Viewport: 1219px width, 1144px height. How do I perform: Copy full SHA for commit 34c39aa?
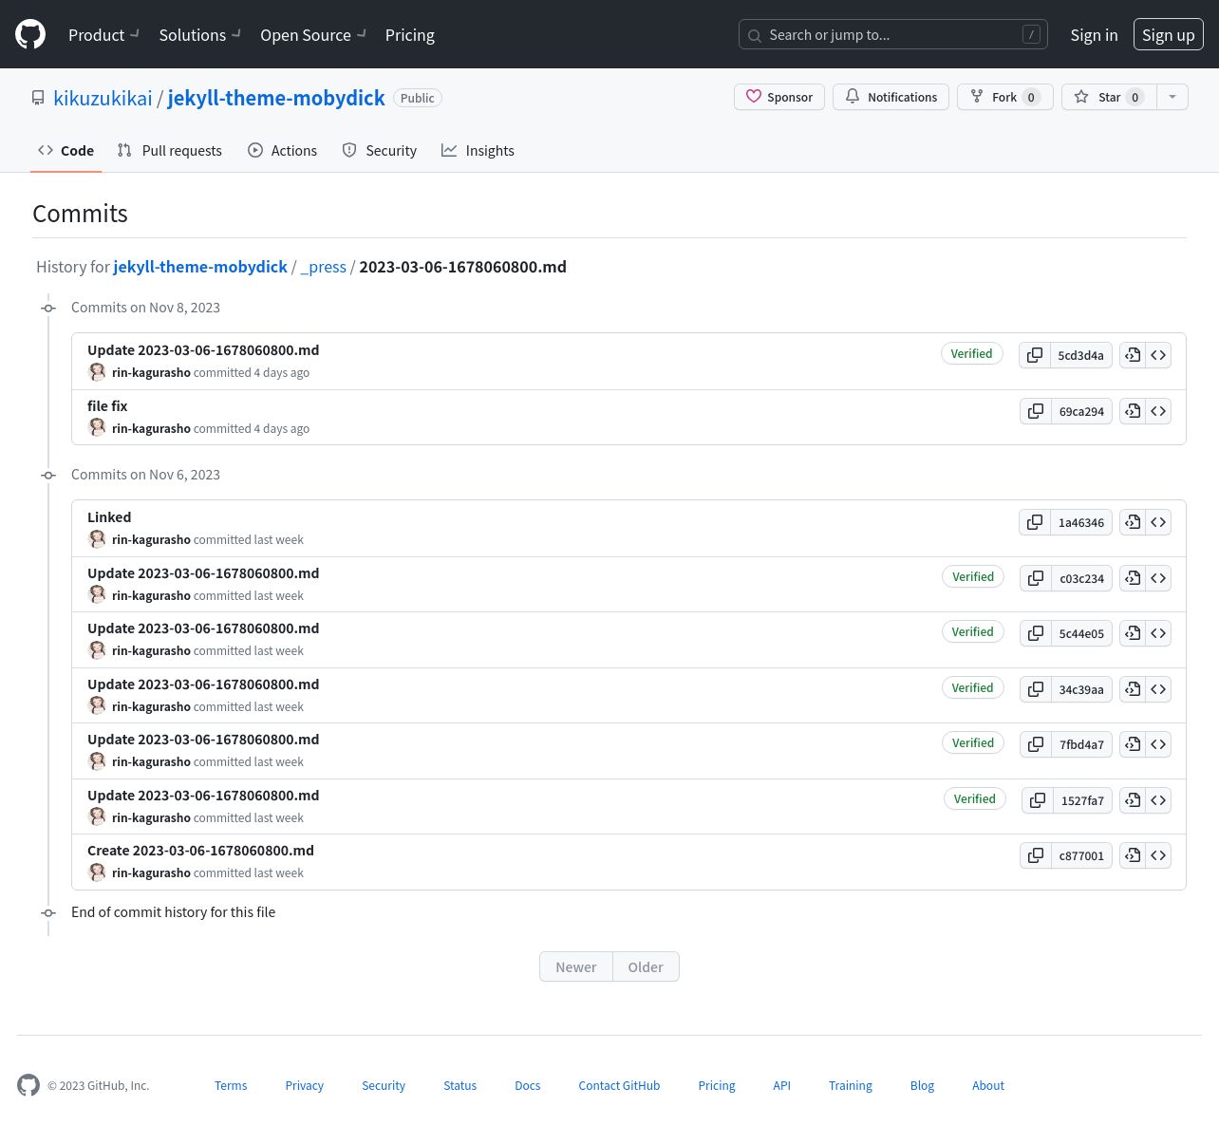(x=1036, y=689)
